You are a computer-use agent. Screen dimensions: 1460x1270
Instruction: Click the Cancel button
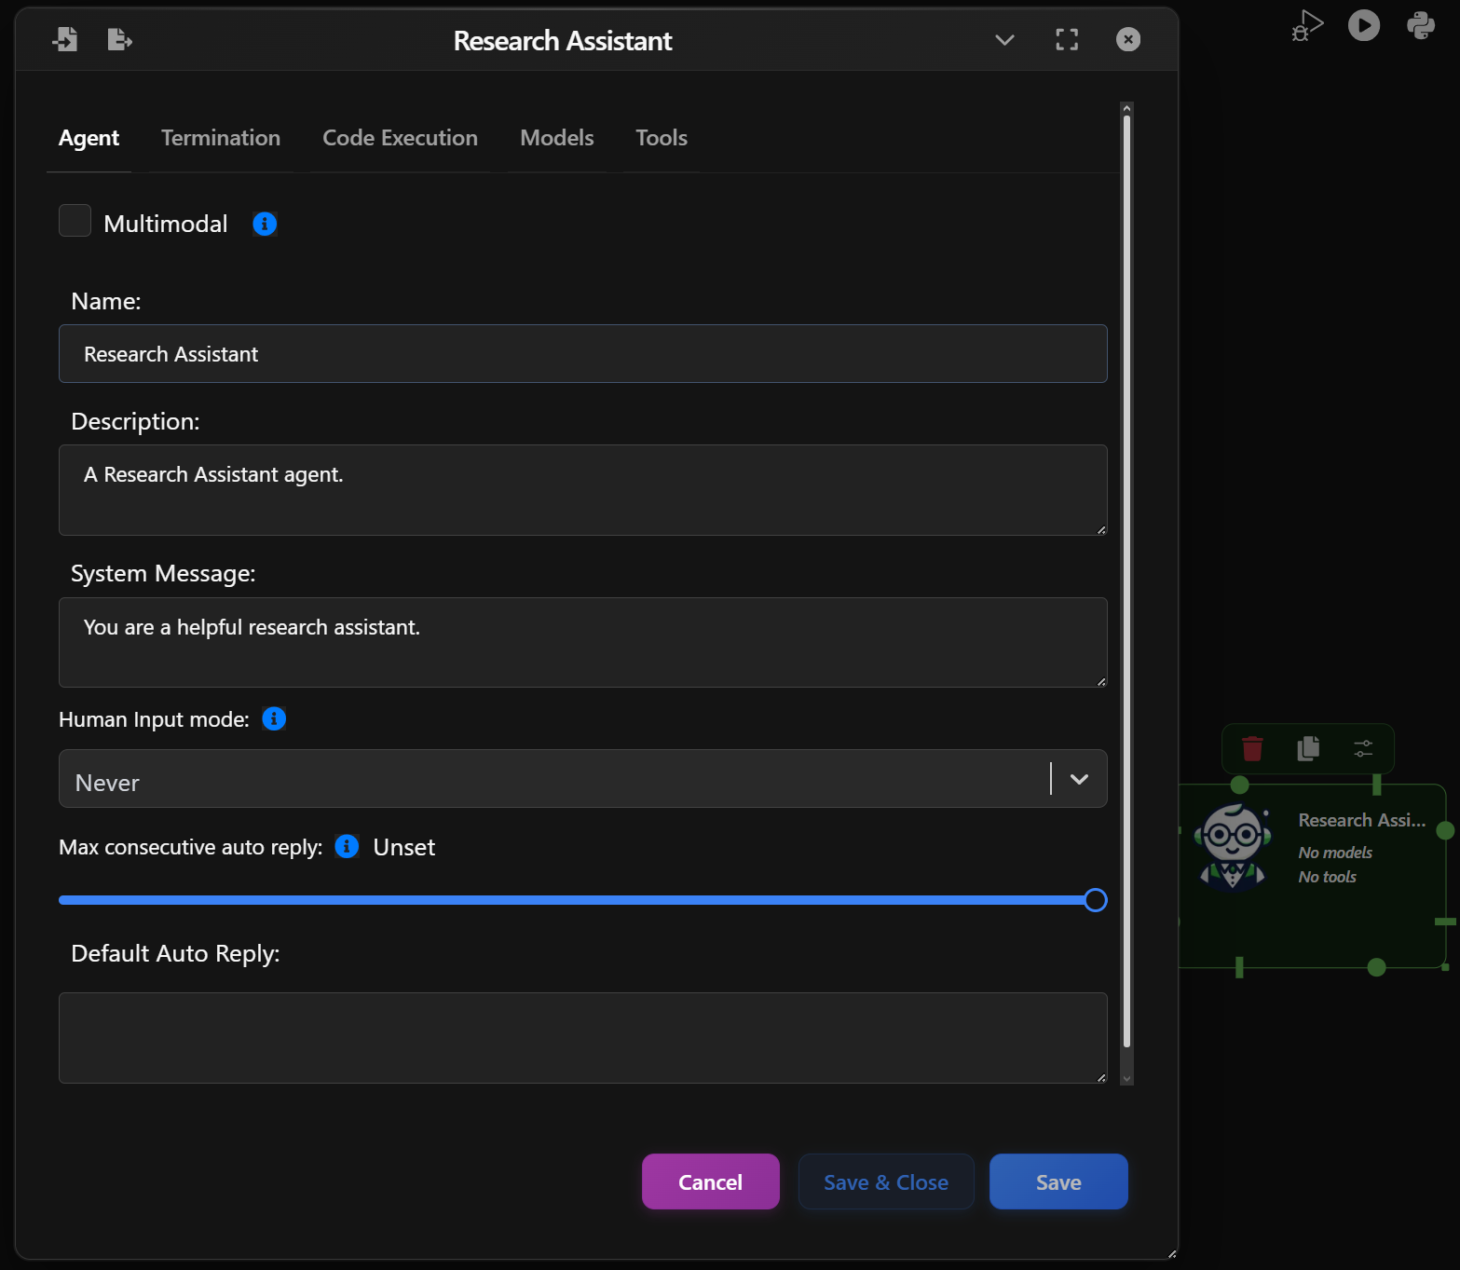[710, 1181]
